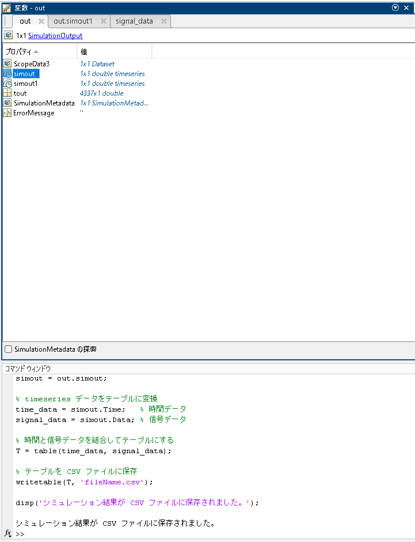415x542 pixels.
Task: Select the ErrorMessage property name
Action: [34, 113]
